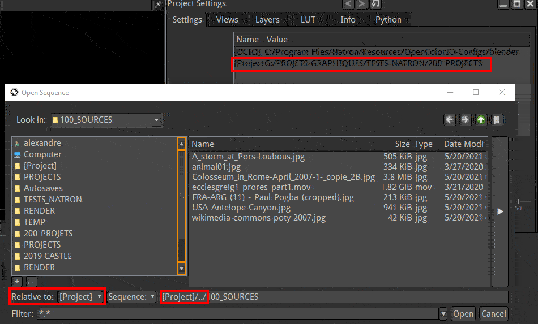Maximize the Open Sequence dialog

pos(476,93)
